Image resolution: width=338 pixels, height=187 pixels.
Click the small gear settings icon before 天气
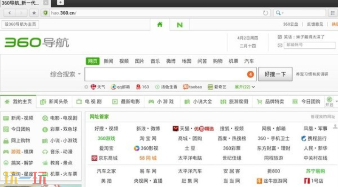[x=86, y=87]
